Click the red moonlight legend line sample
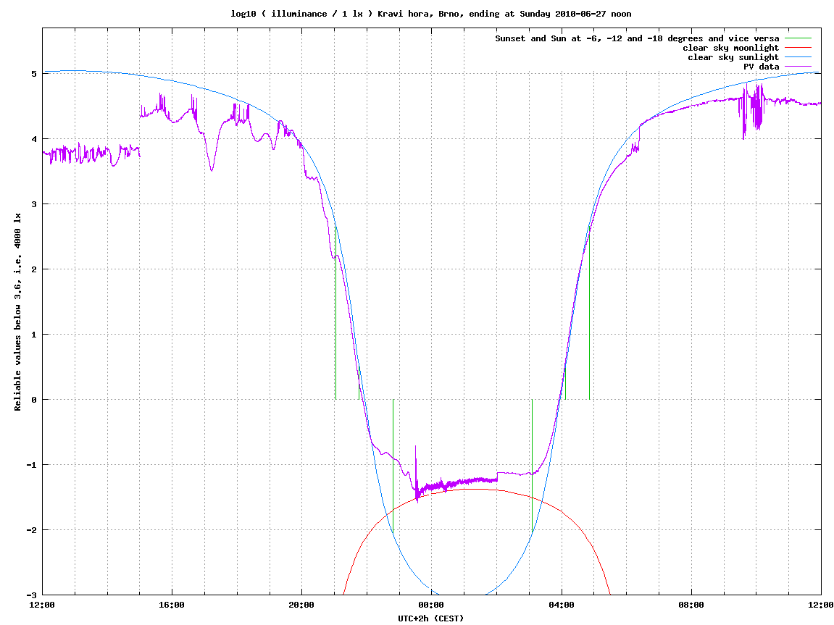Image resolution: width=834 pixels, height=625 pixels. tap(798, 48)
